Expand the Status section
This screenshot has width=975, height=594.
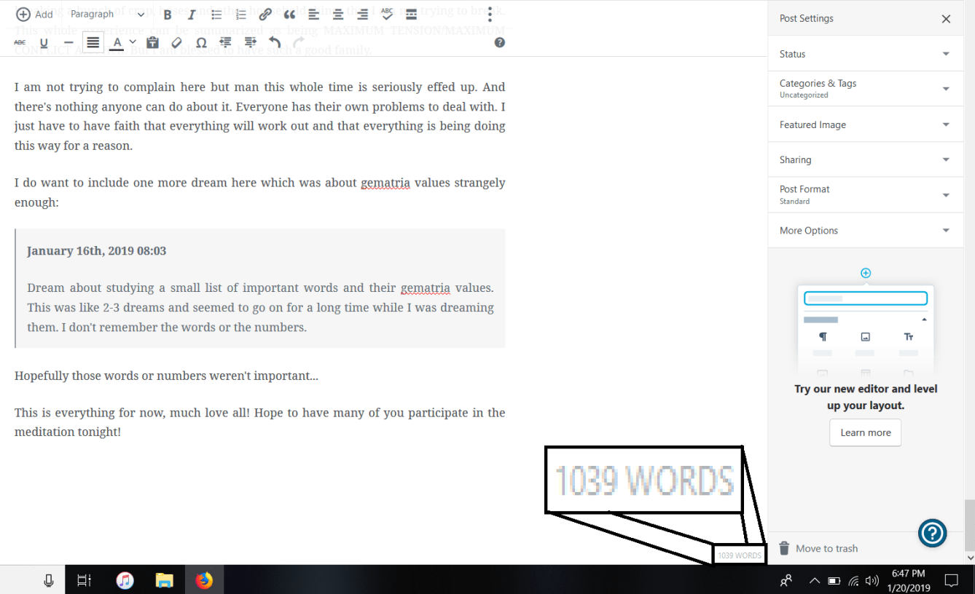[x=865, y=54]
